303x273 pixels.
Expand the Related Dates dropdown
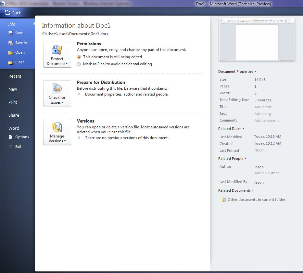(x=231, y=129)
